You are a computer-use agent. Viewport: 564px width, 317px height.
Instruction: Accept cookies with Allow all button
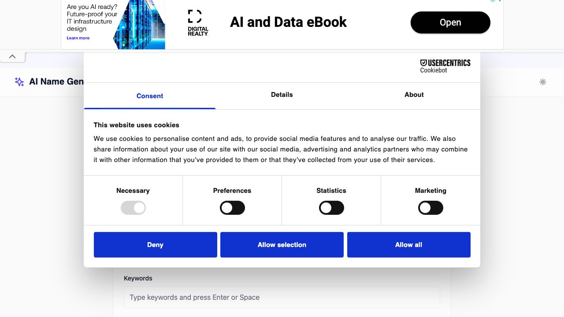pos(409,245)
